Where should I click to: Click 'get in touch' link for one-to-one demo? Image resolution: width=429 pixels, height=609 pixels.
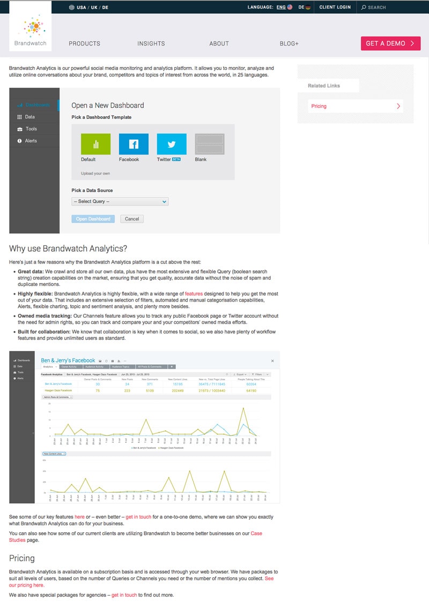[138, 517]
